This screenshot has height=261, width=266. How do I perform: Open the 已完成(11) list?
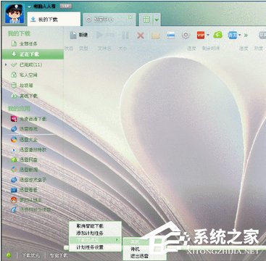click(30, 65)
